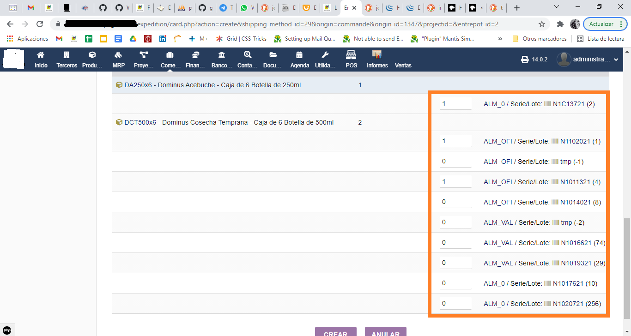Click the ANULAR button

tap(386, 333)
